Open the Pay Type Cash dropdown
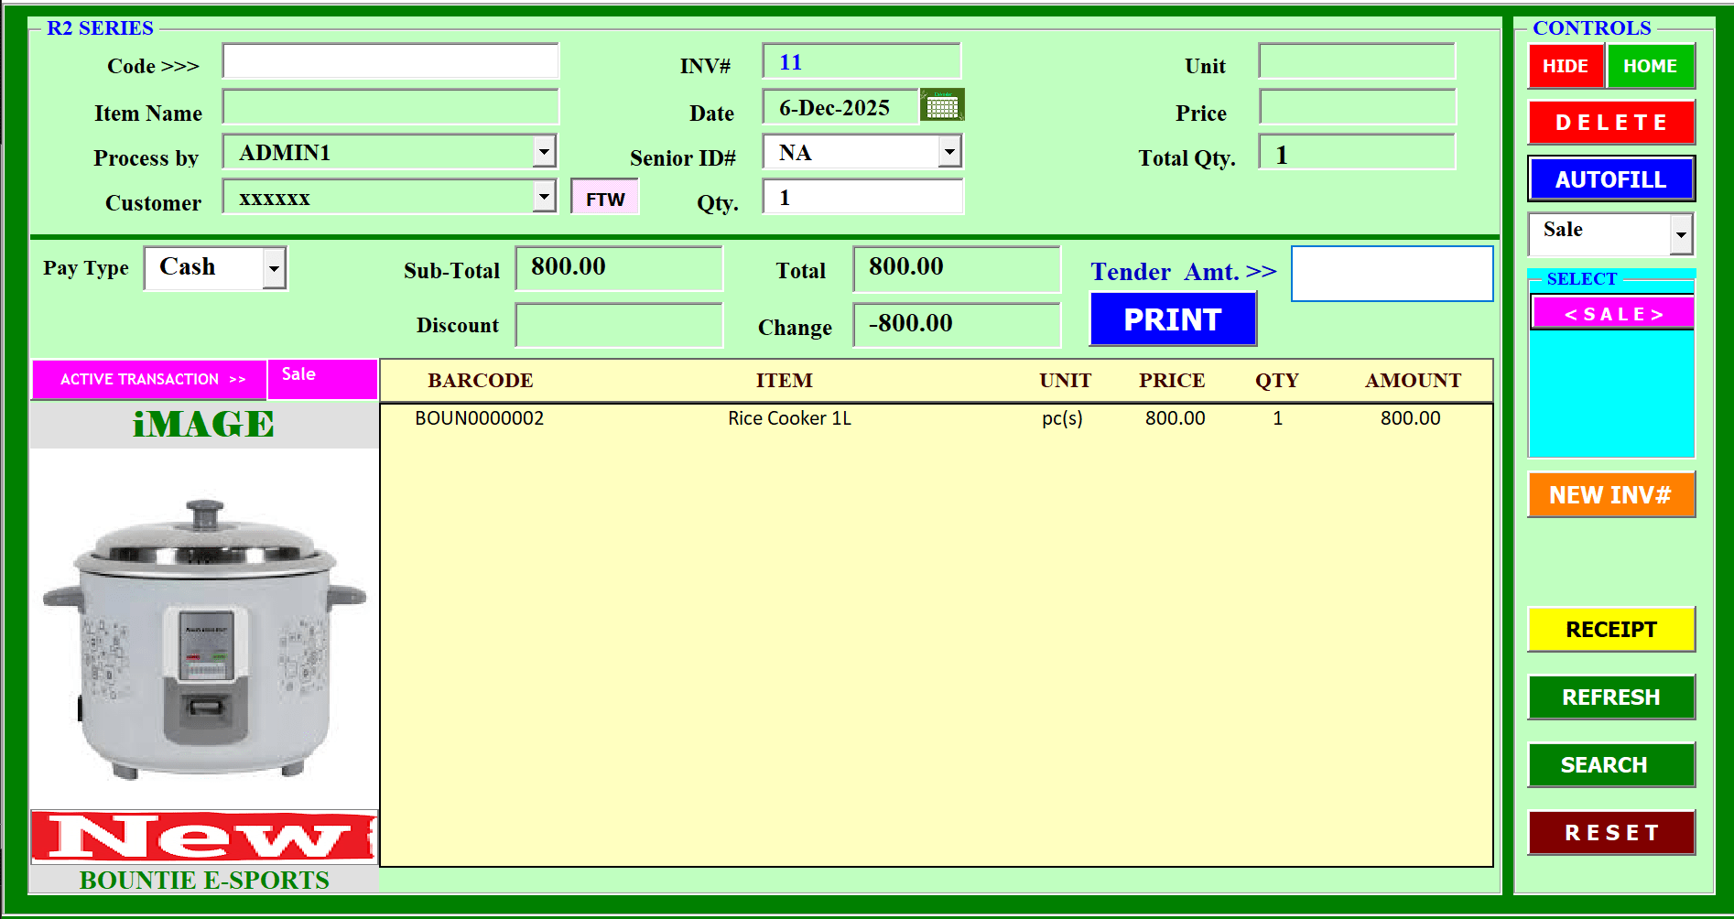The image size is (1734, 919). 274,269
